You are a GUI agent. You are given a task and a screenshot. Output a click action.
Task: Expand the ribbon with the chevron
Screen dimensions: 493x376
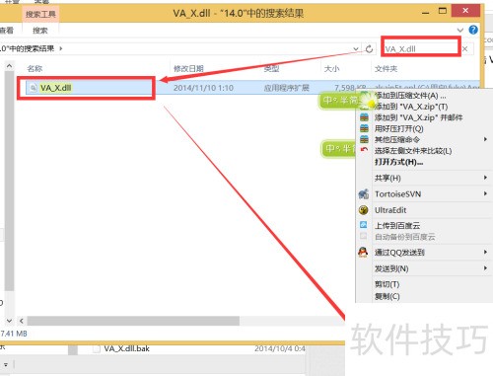point(460,31)
